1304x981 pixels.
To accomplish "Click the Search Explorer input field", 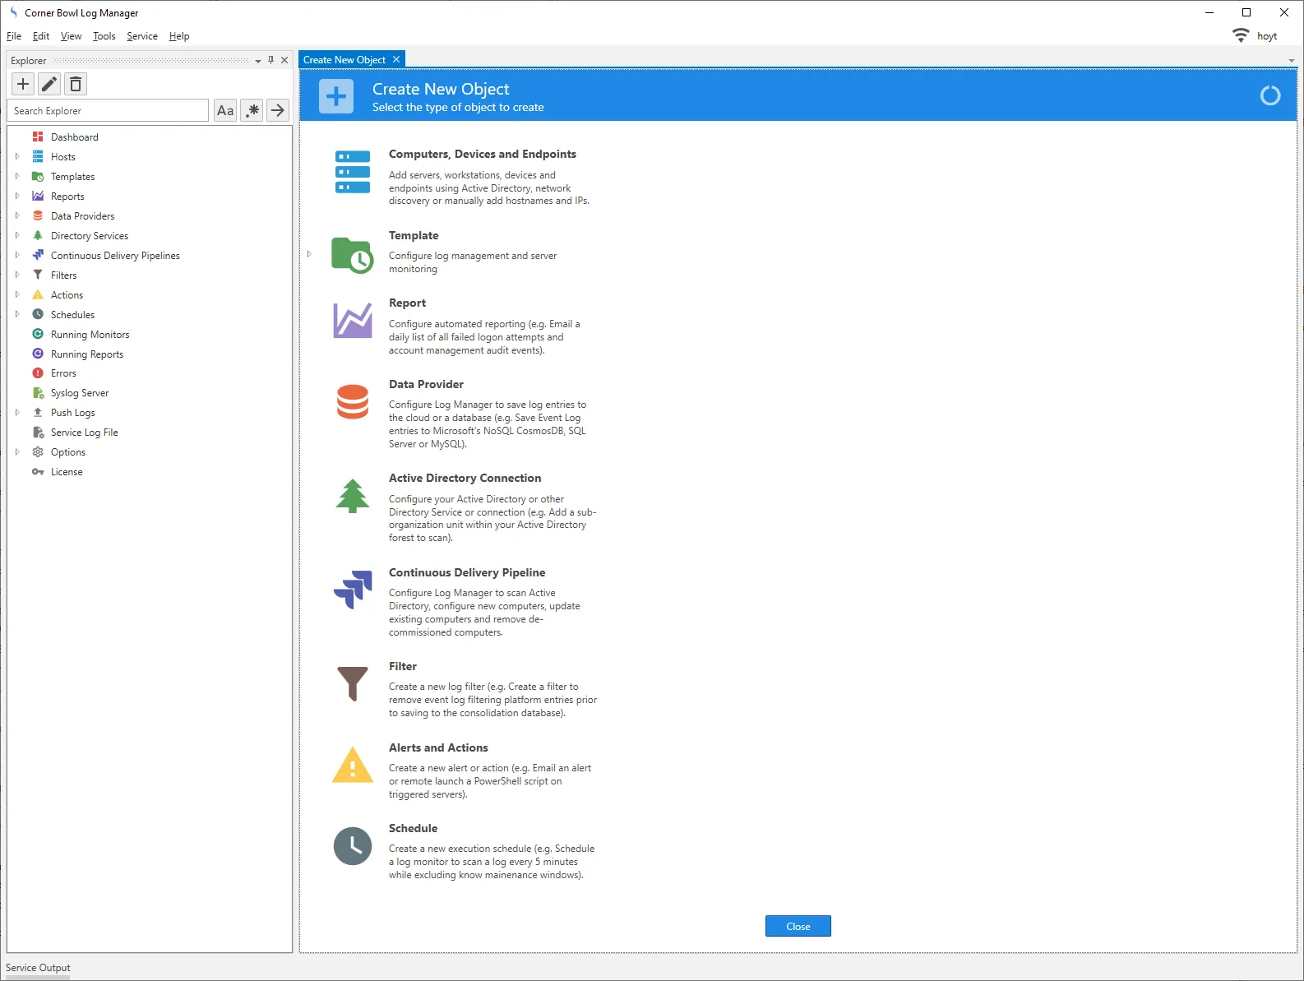I will (109, 110).
